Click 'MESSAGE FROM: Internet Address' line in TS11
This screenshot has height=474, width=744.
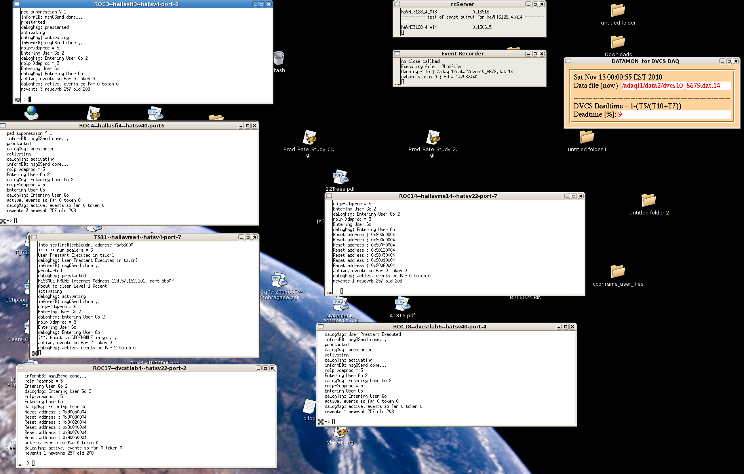coord(106,281)
